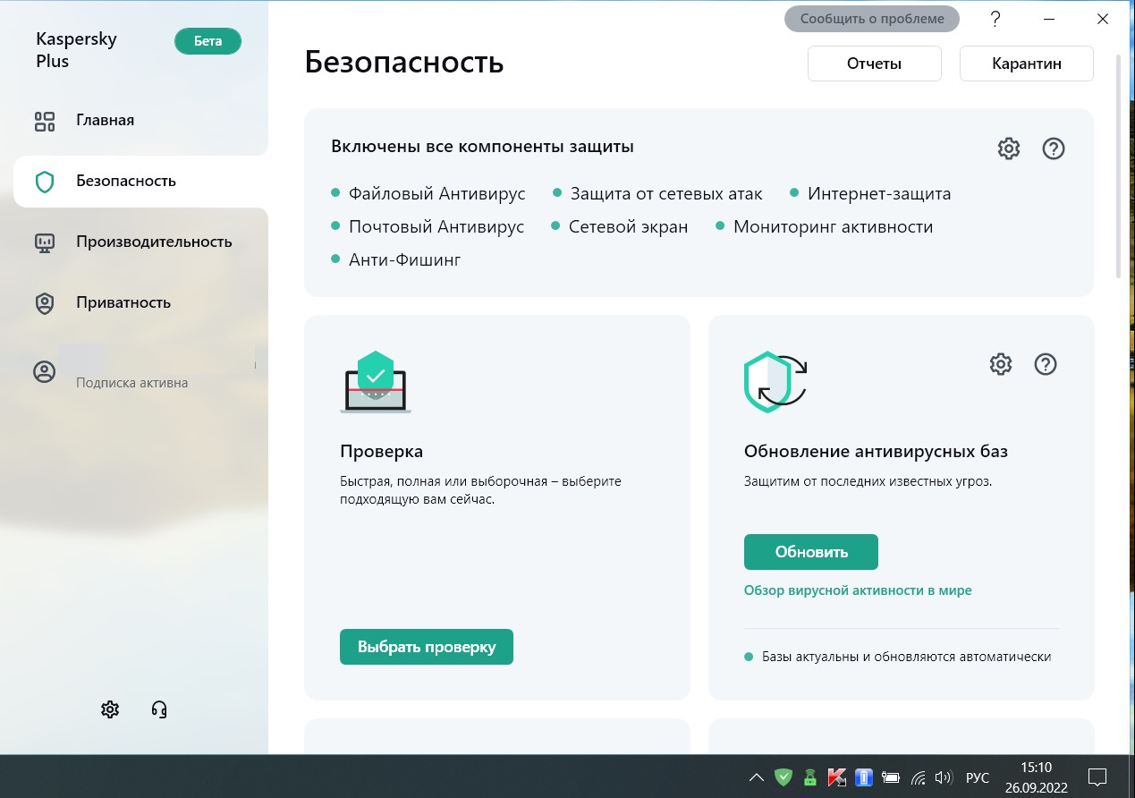The height and width of the screenshot is (798, 1135).
Task: Click Подписка активна status
Action: click(x=131, y=383)
